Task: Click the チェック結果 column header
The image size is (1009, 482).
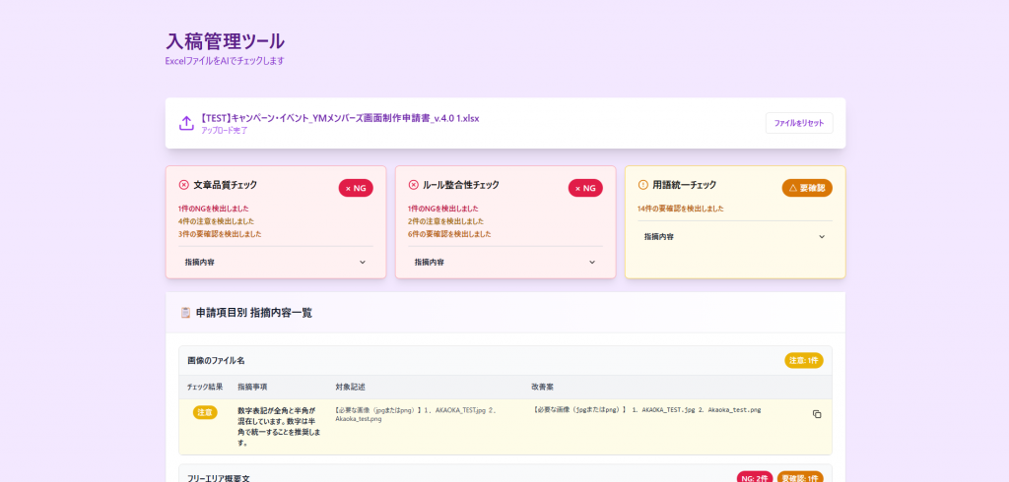Action: [205, 387]
